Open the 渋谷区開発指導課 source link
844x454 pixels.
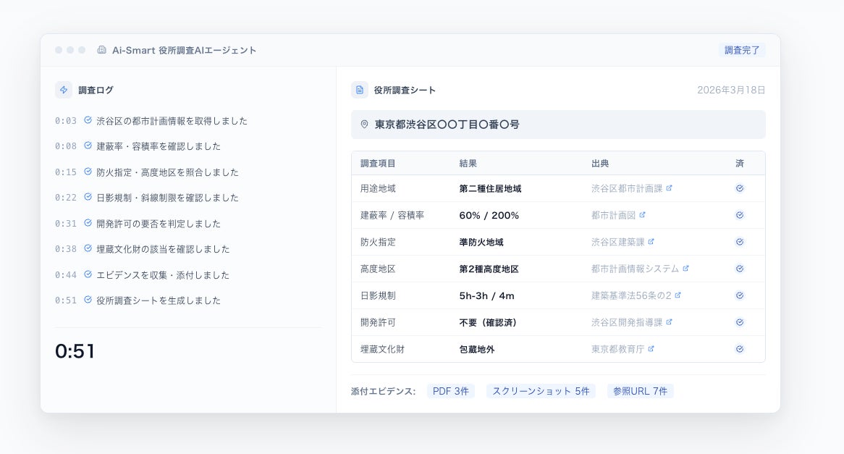[627, 322]
